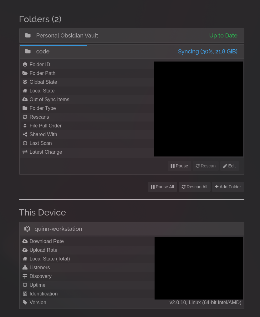Click the Rescan button in code folder
Viewport: 260px width, 317px height.
(x=206, y=166)
